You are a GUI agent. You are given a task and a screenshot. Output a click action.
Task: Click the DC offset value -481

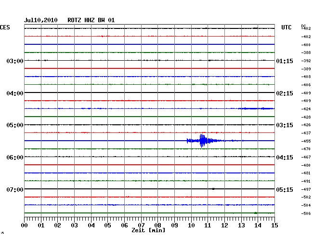(x=306, y=173)
